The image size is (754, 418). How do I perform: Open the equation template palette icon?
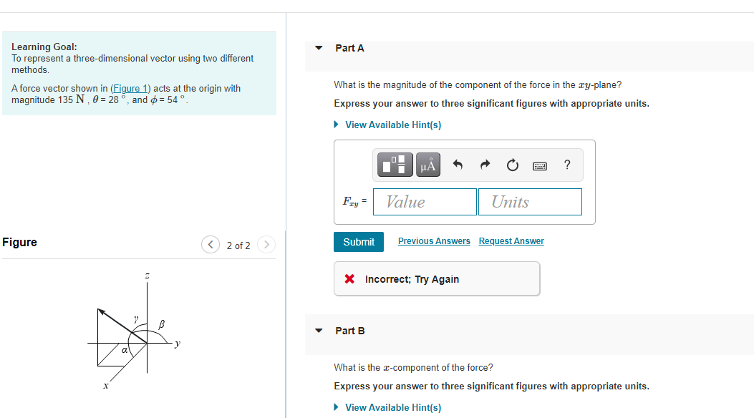point(394,165)
